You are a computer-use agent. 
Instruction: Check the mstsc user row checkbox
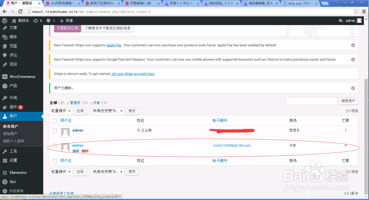coord(55,146)
